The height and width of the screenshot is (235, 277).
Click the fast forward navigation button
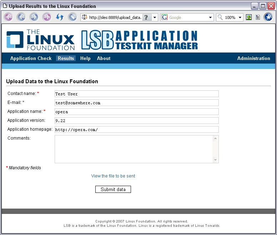pos(47,17)
